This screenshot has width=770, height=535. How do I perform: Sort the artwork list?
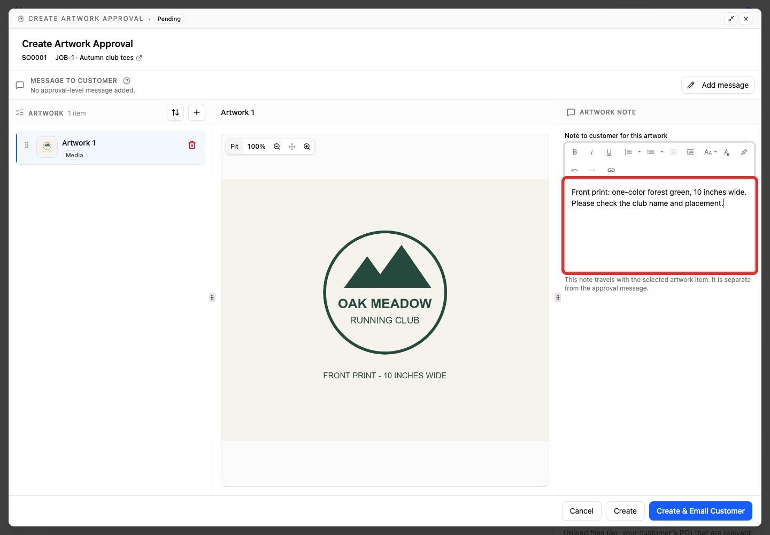pyautogui.click(x=175, y=112)
